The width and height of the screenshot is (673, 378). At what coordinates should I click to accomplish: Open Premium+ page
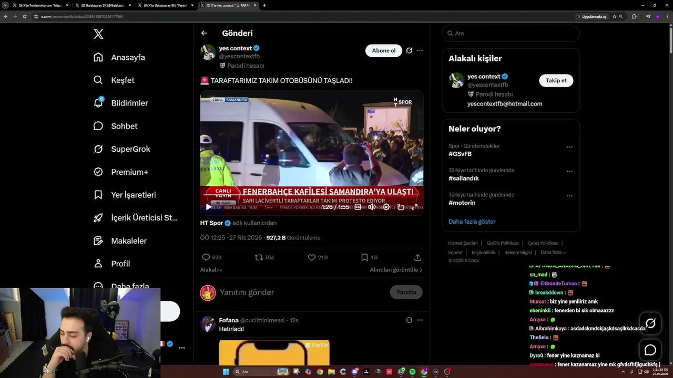[x=120, y=172]
